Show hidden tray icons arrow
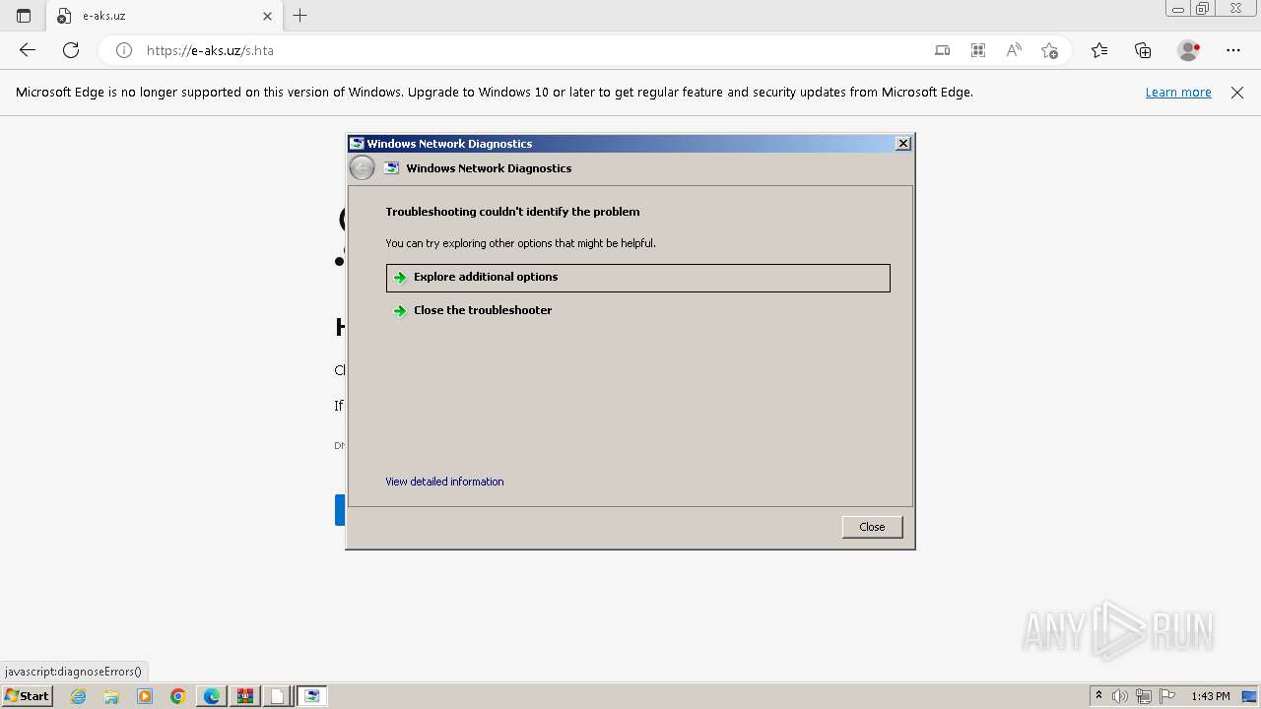The height and width of the screenshot is (709, 1261). click(x=1099, y=696)
